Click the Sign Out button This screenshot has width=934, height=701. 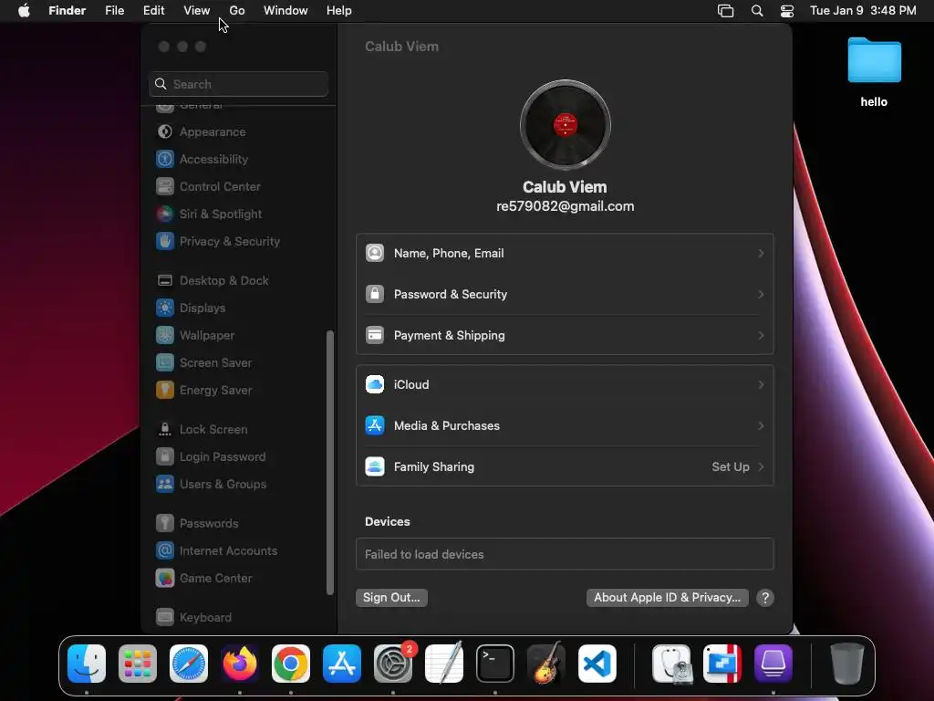point(391,598)
